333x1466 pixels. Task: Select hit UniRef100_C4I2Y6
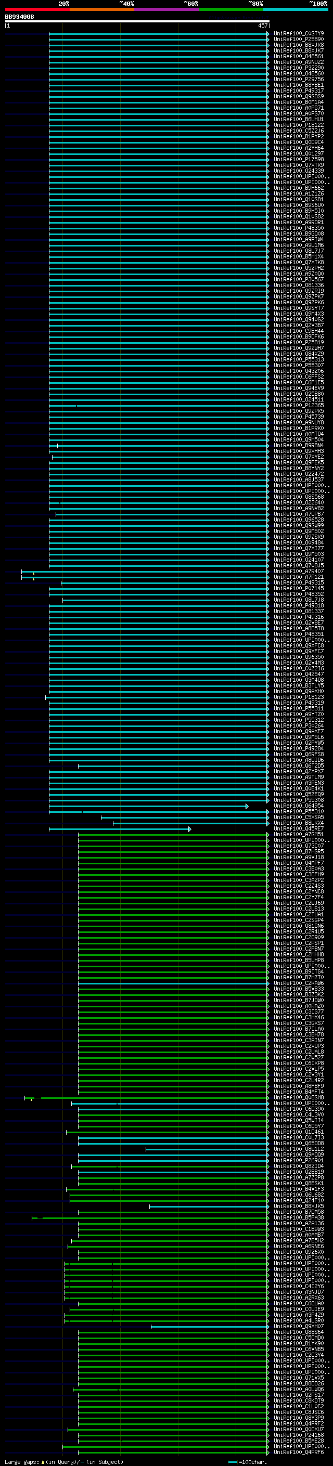tap(299, 1286)
